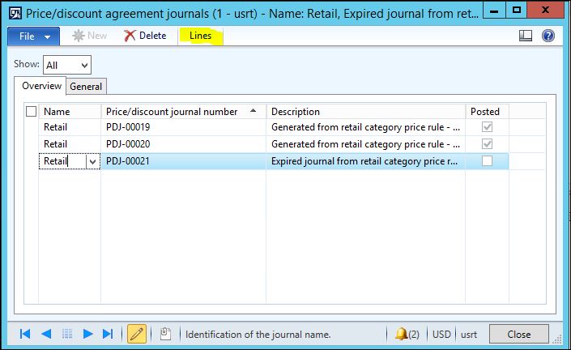The width and height of the screenshot is (571, 350).
Task: Click the view layout icon beside Help
Action: click(x=526, y=36)
